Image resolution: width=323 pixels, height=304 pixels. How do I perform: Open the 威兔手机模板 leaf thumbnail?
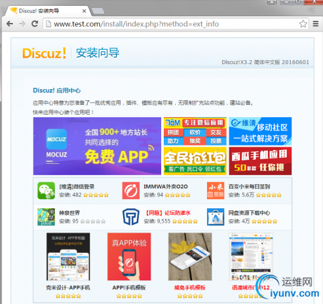coord(190,257)
